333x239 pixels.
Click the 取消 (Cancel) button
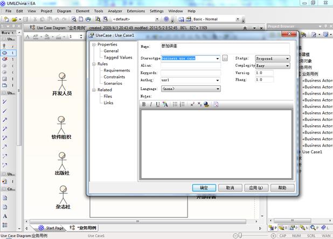point(230,188)
